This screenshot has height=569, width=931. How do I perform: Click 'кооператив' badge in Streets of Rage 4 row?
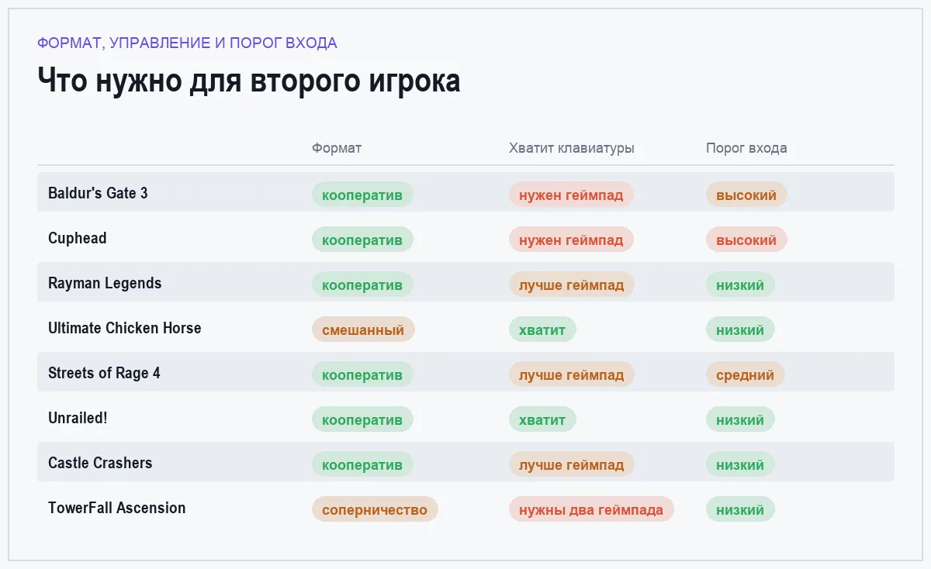coord(362,374)
